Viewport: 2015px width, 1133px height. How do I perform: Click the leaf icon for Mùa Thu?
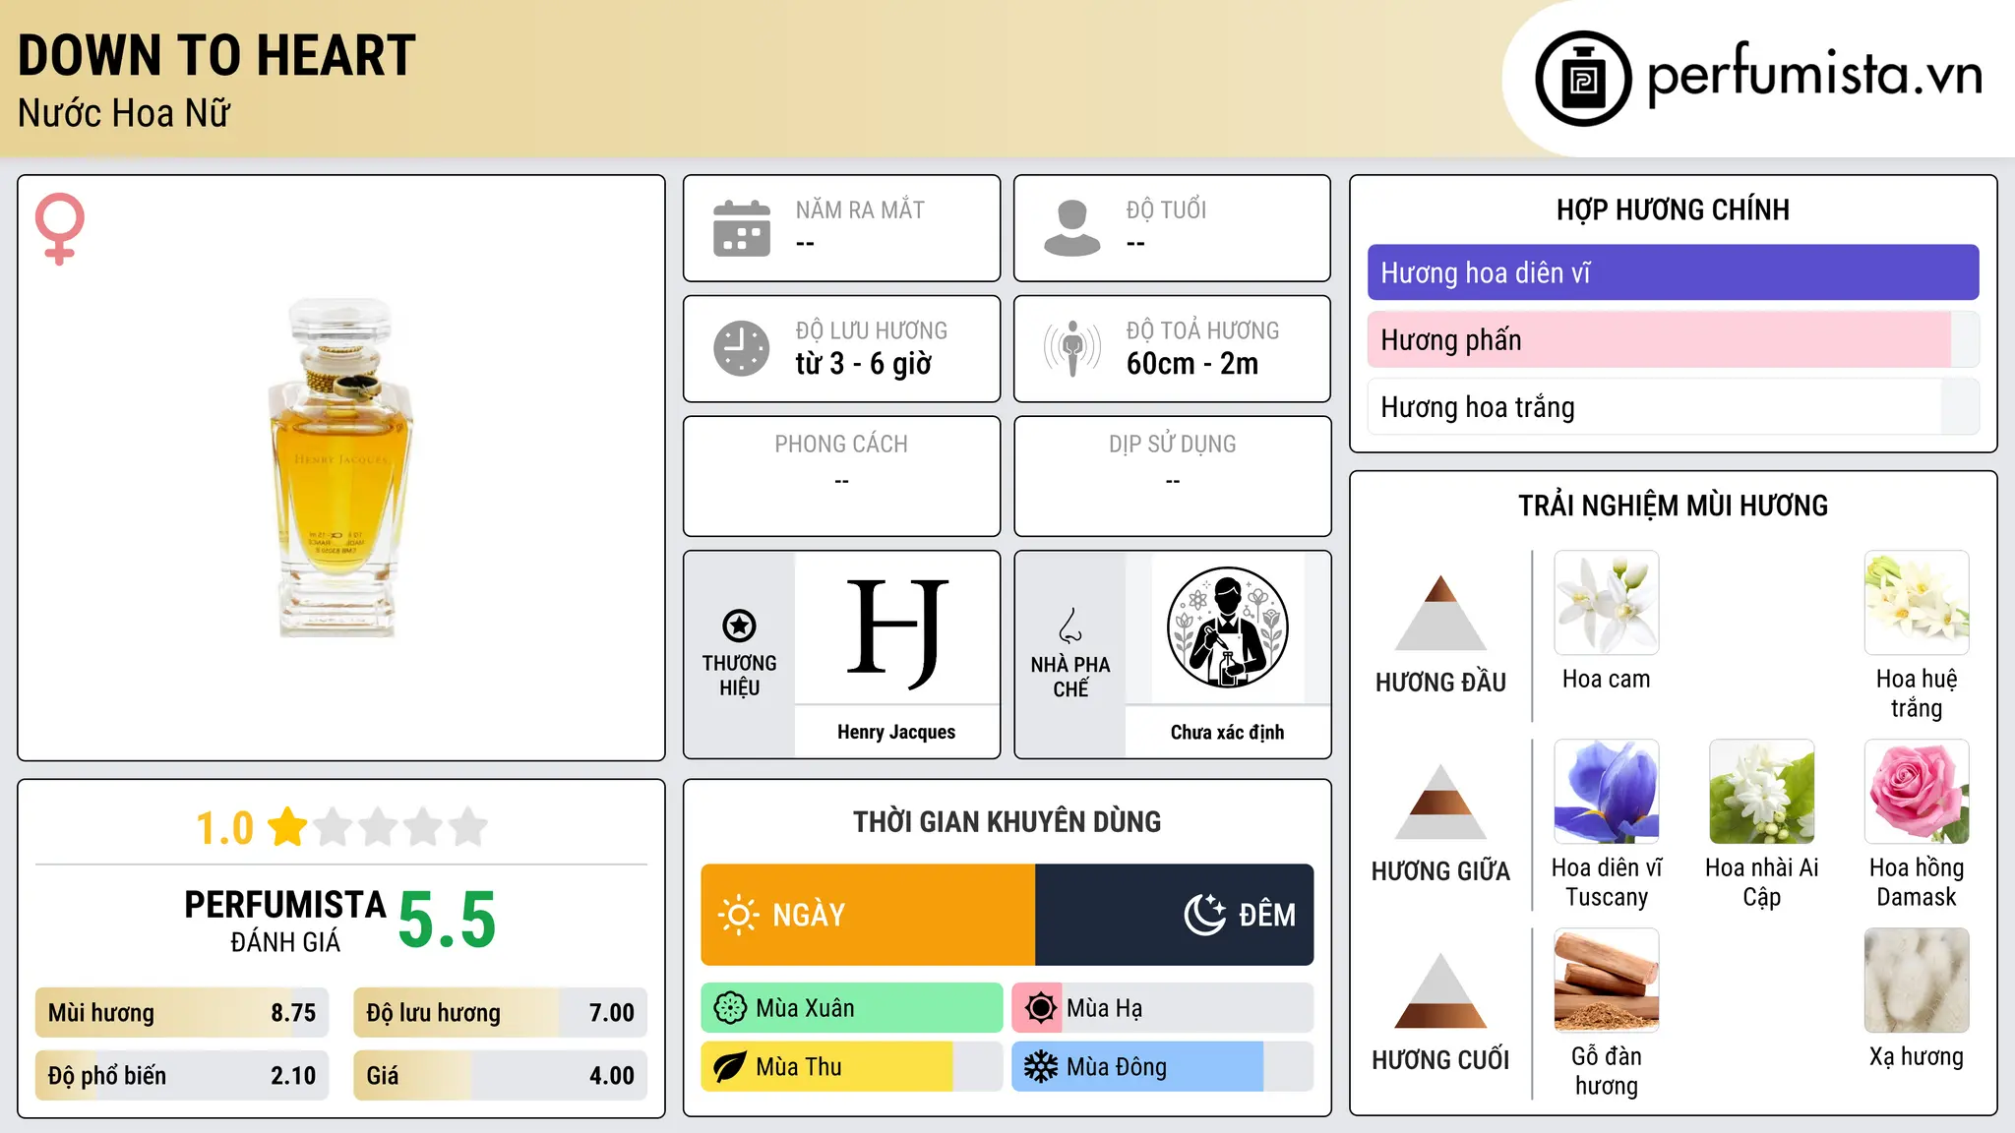(730, 1067)
